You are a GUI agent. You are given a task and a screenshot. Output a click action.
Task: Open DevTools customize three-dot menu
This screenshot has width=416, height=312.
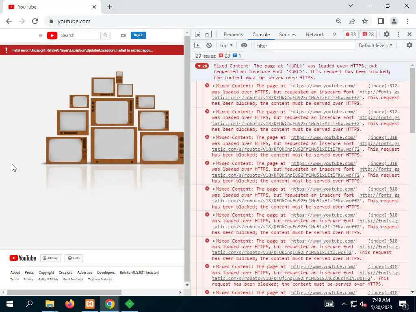tap(398, 34)
